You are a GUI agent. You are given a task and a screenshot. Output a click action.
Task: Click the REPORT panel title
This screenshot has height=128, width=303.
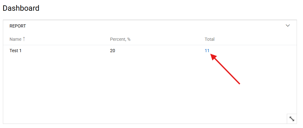coord(17,26)
